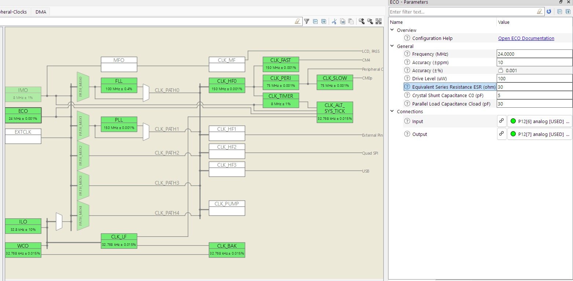Open help for Drive Level (uW)
This screenshot has height=281, width=573.
pyautogui.click(x=407, y=78)
